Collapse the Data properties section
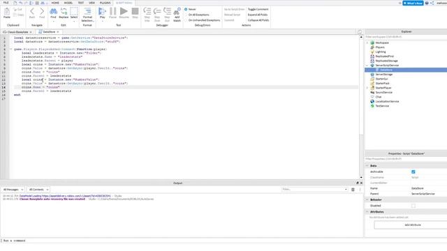 pos(367,166)
